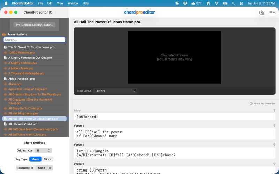This screenshot has width=279, height=174.
Task: Click waveform icon beside Agnus Dei - King of Kings.pro
Action: [x=5, y=89]
